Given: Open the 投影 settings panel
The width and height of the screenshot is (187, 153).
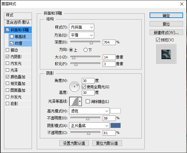Looking at the screenshot, I should pyautogui.click(x=14, y=104).
